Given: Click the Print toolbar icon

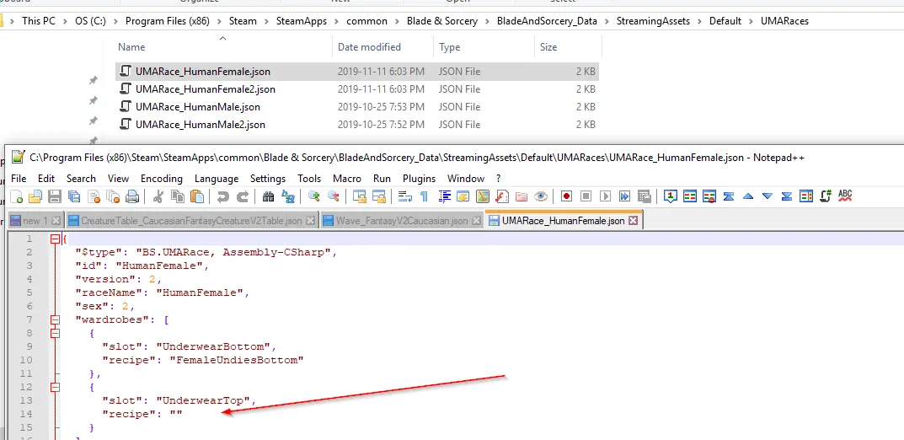Looking at the screenshot, I should [x=132, y=196].
